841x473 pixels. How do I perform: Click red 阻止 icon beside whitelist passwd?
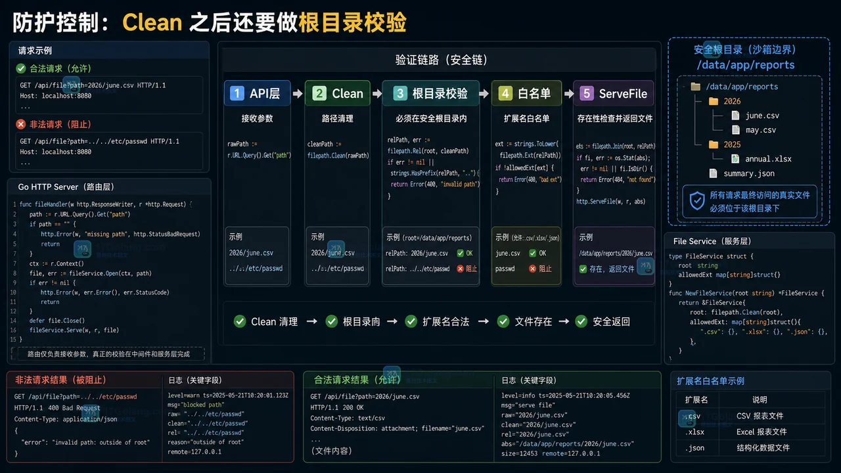pos(533,269)
